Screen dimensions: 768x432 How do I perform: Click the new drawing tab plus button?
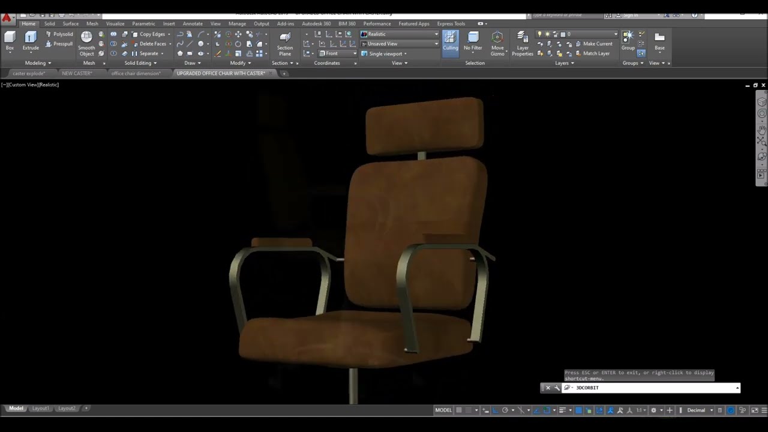(x=284, y=73)
